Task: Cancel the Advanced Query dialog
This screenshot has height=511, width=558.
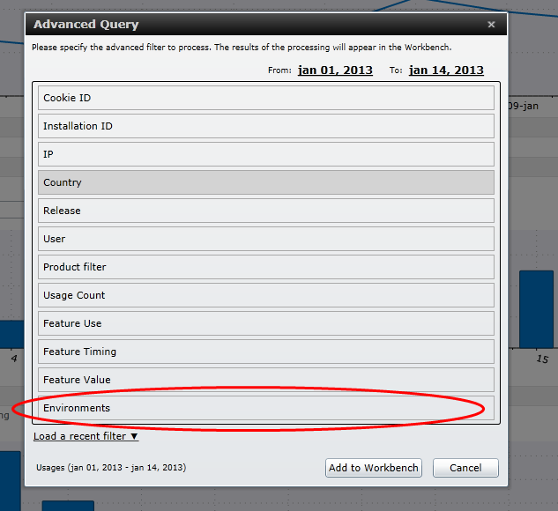Action: 465,468
